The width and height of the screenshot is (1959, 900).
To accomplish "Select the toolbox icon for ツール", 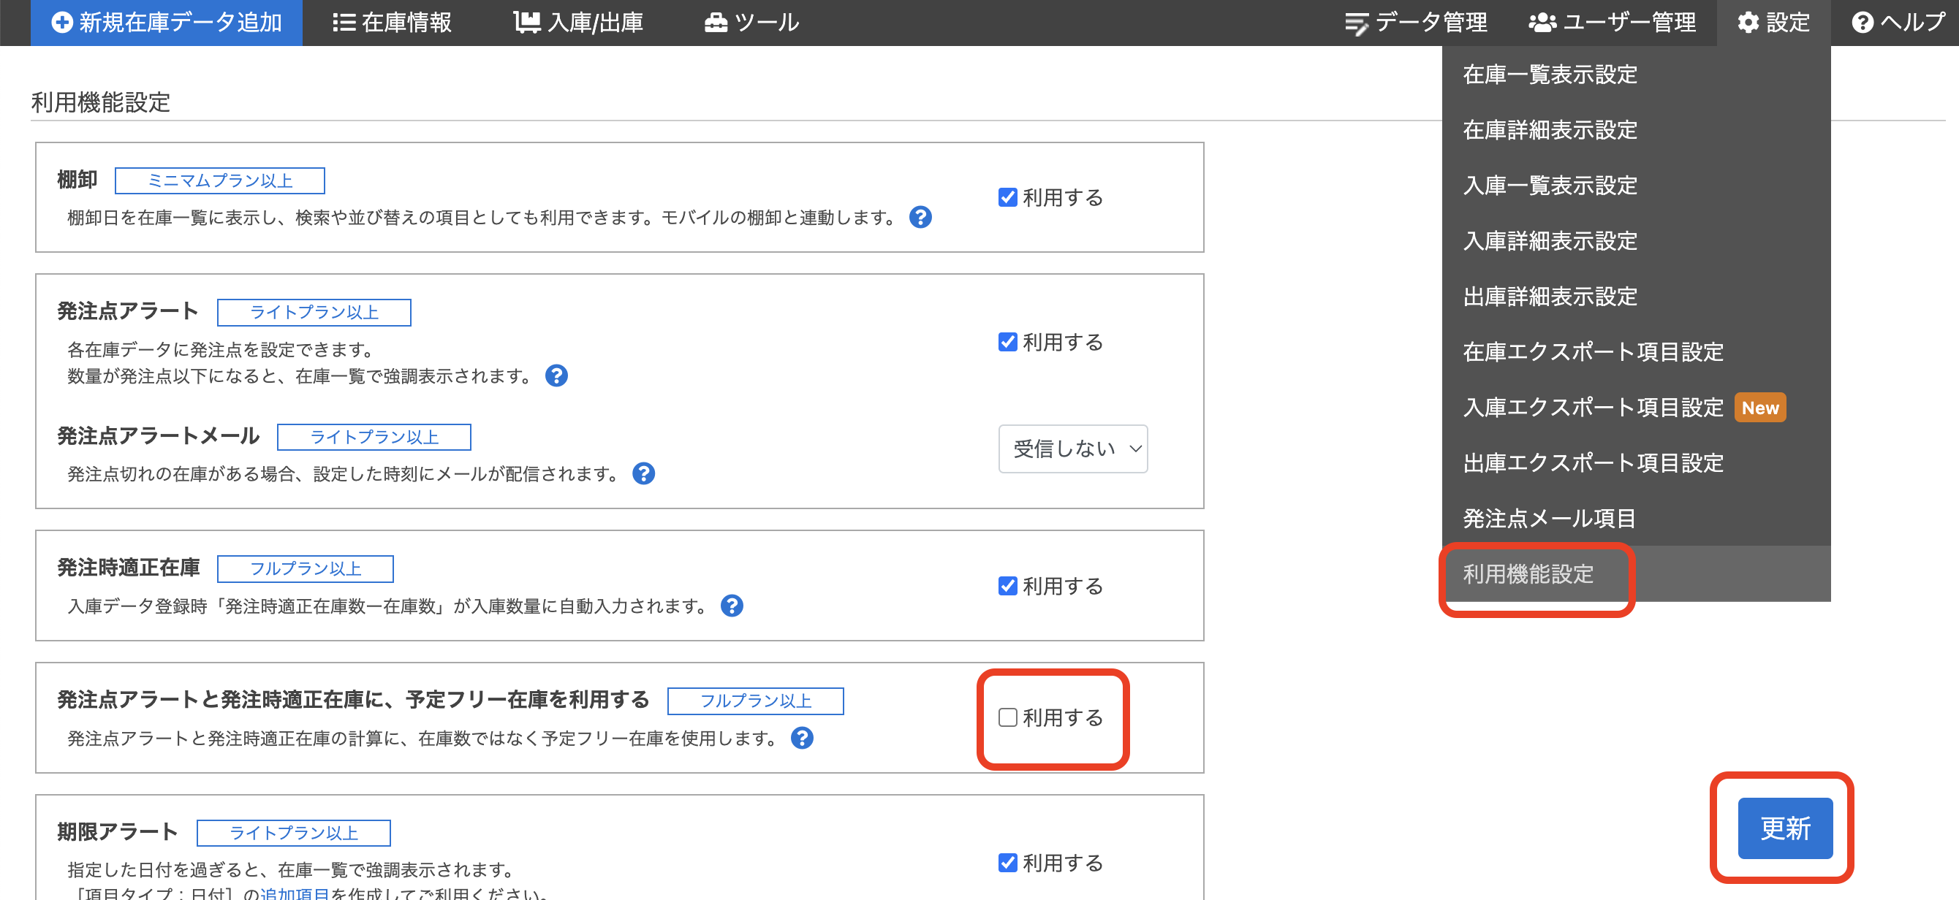I will pos(715,22).
